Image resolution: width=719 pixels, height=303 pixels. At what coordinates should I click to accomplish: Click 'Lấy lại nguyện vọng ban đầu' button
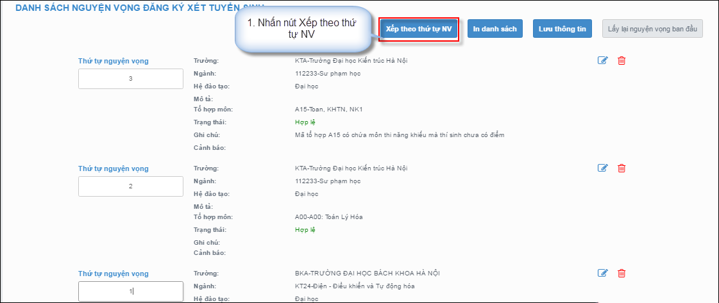652,29
